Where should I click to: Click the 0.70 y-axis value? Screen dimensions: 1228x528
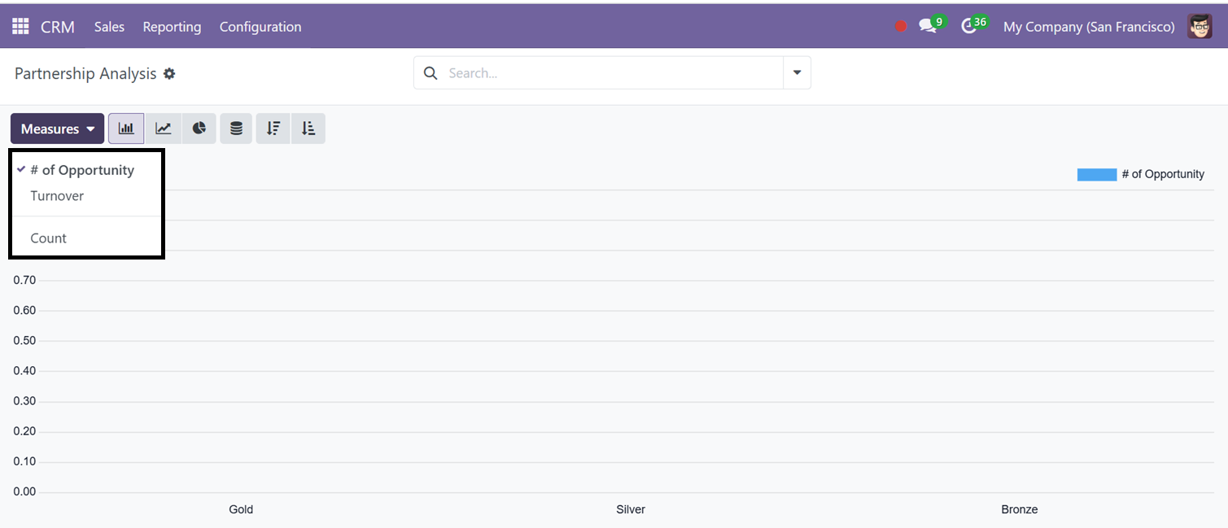24,280
